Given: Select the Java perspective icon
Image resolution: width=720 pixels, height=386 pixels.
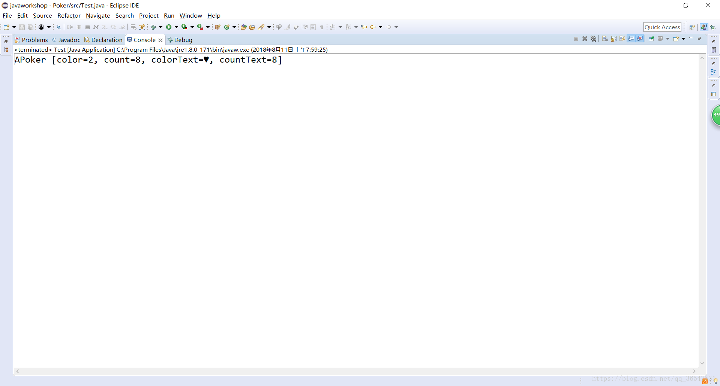Looking at the screenshot, I should (x=704, y=27).
